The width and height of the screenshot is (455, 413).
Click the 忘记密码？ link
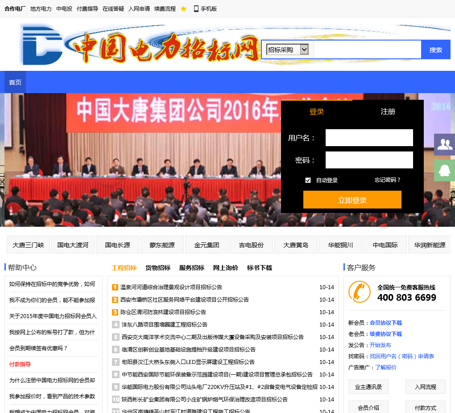[x=387, y=180]
